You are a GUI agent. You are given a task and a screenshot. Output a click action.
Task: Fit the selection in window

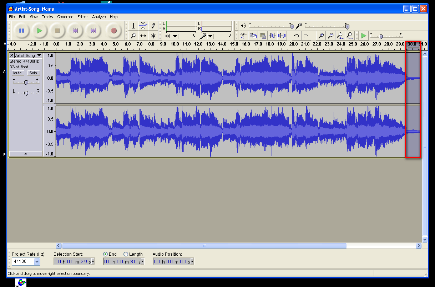pos(340,36)
